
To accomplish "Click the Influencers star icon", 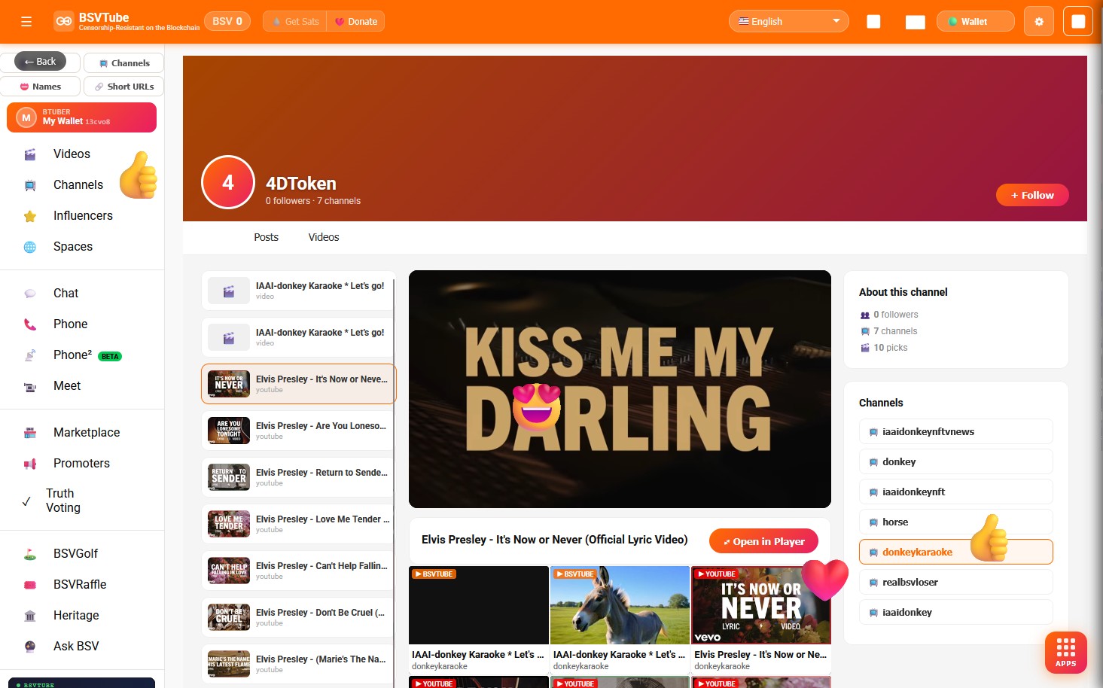I will point(30,216).
